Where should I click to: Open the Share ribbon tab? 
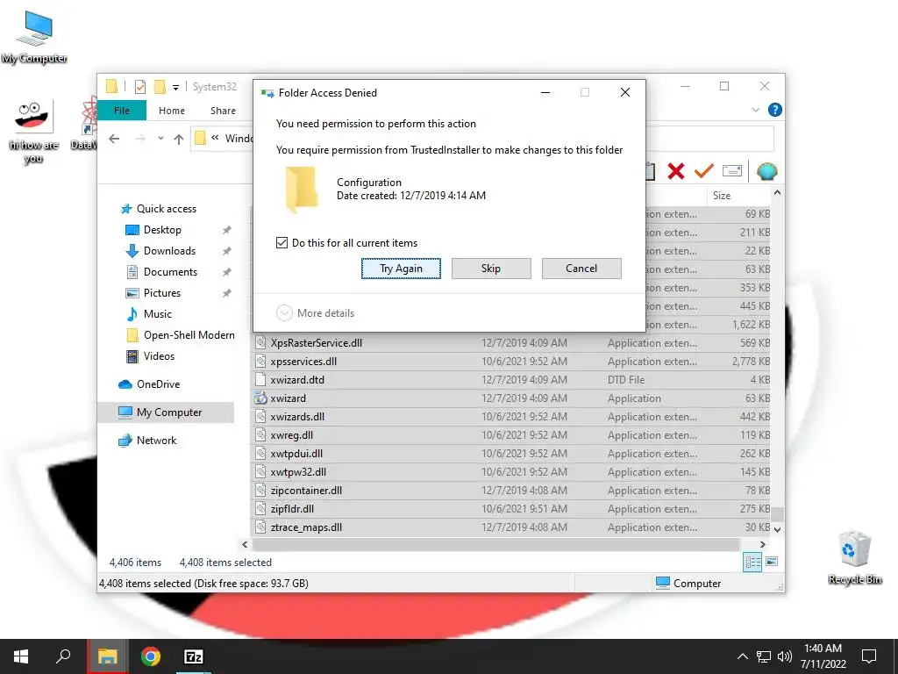[223, 111]
